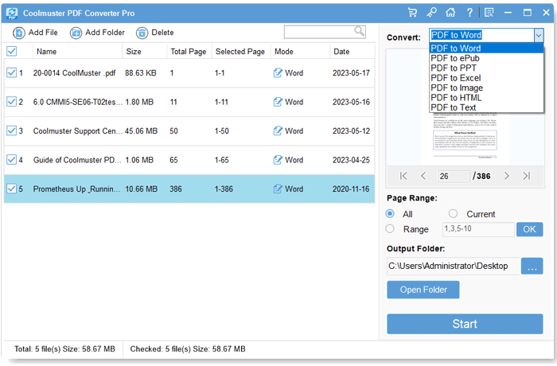Click the Total 5 file(s) status text

[x=64, y=349]
